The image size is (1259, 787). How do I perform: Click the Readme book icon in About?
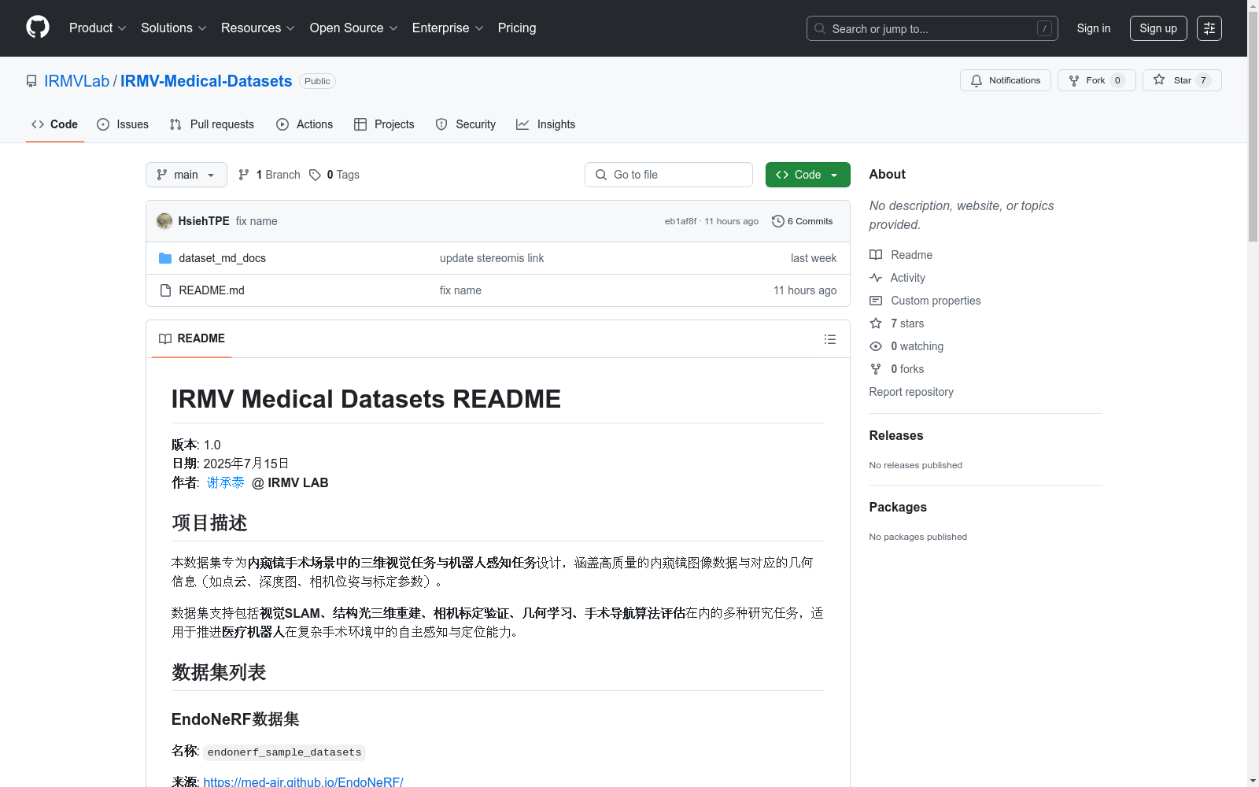pyautogui.click(x=876, y=255)
